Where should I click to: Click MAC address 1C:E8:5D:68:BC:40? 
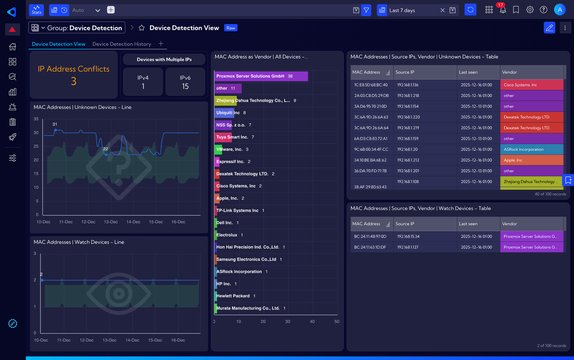click(x=371, y=85)
